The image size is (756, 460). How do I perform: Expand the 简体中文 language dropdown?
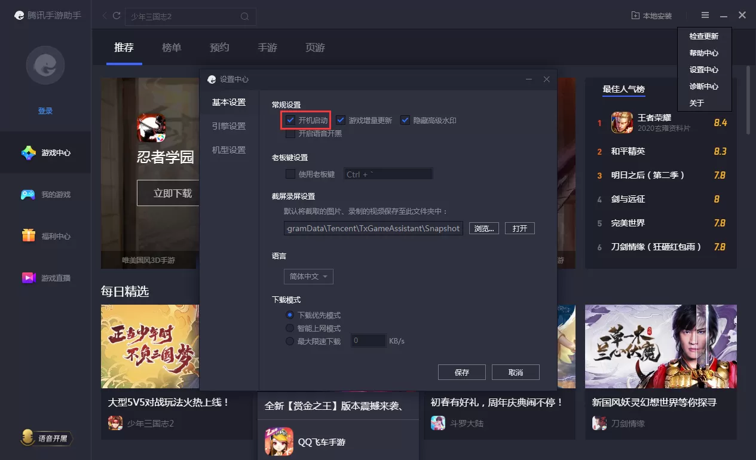[308, 277]
